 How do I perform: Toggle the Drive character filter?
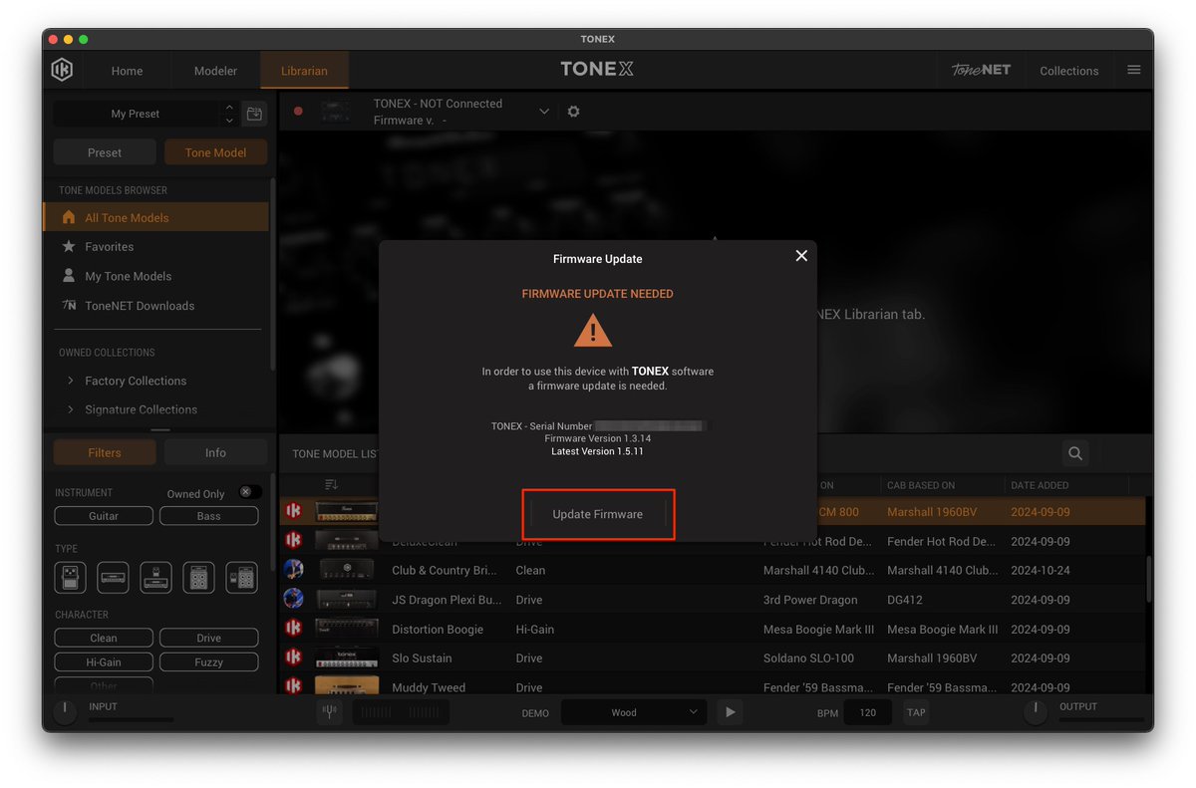pos(209,638)
